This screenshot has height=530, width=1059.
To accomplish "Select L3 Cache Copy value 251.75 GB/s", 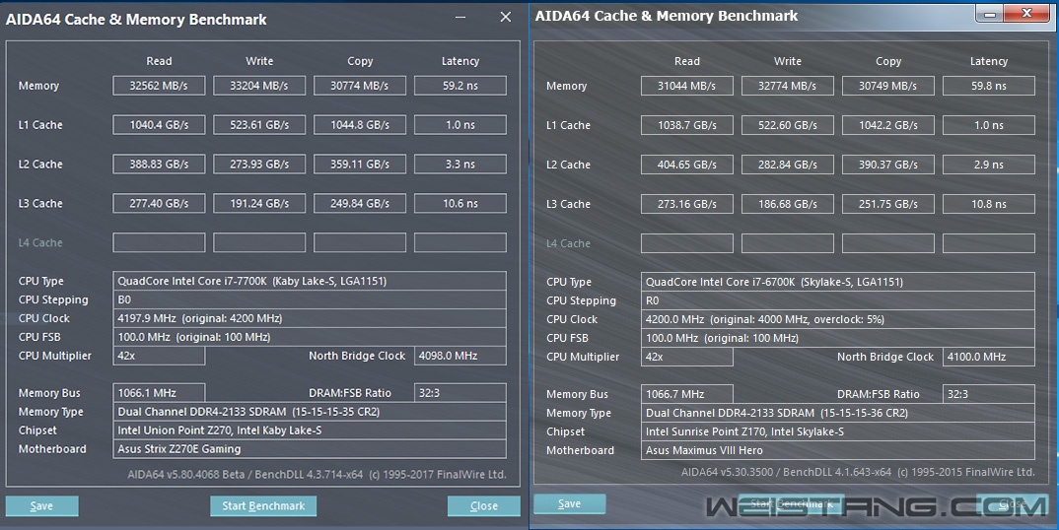I will coord(888,204).
